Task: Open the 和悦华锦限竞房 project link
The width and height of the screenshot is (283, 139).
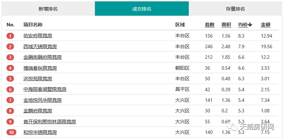Action: 40,132
